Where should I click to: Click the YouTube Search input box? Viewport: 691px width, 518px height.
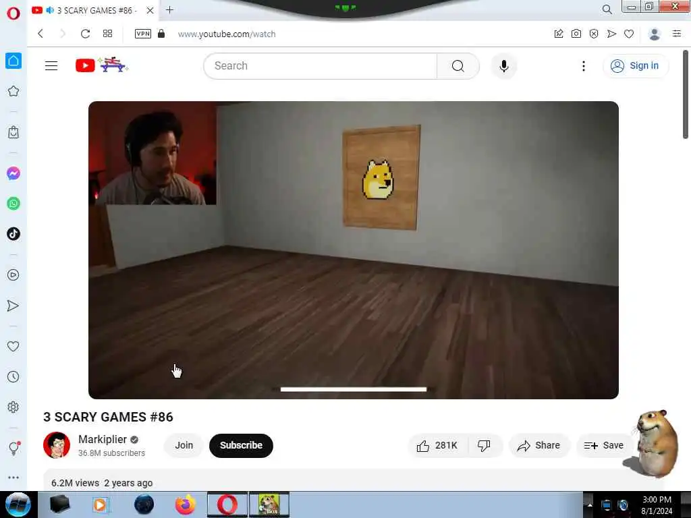coord(321,66)
